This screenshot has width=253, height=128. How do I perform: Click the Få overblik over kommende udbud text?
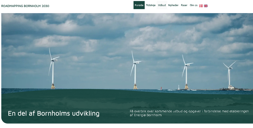tap(189, 113)
